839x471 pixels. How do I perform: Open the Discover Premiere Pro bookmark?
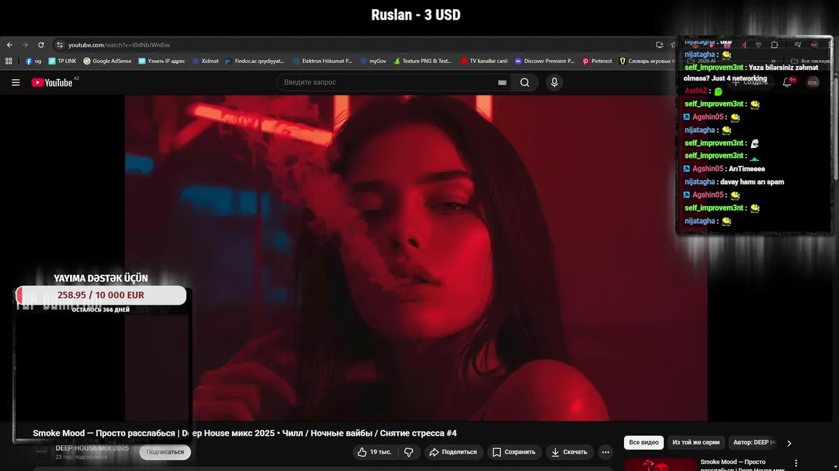click(x=545, y=61)
